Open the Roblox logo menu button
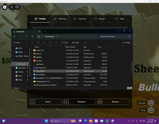159x124 pixels. [x=4, y=7]
